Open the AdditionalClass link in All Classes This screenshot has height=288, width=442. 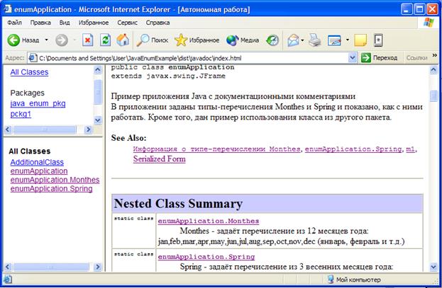(37, 162)
